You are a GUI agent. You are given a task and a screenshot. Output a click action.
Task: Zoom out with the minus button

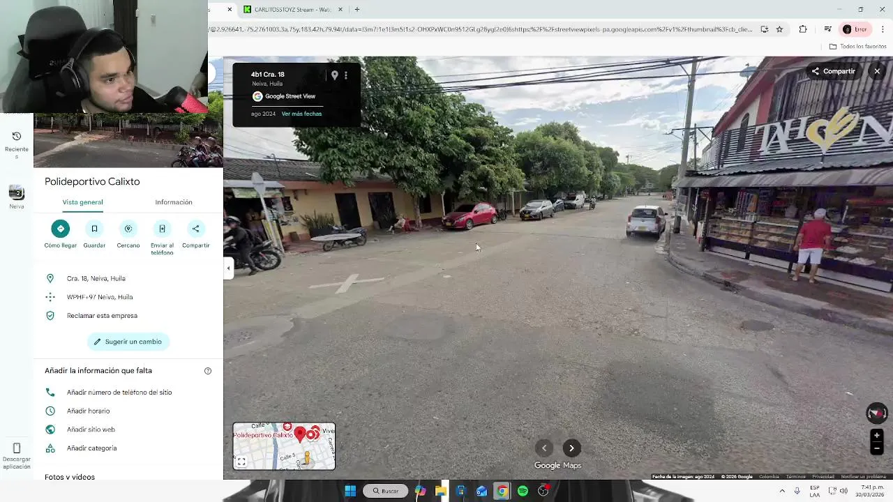[877, 448]
